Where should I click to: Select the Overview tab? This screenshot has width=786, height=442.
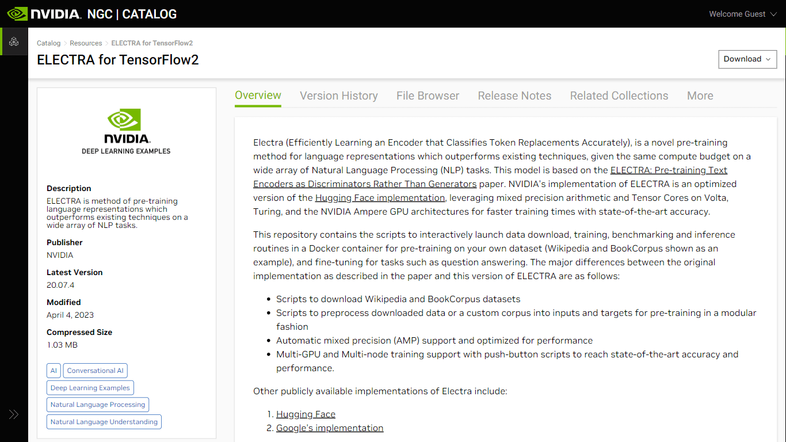(258, 96)
